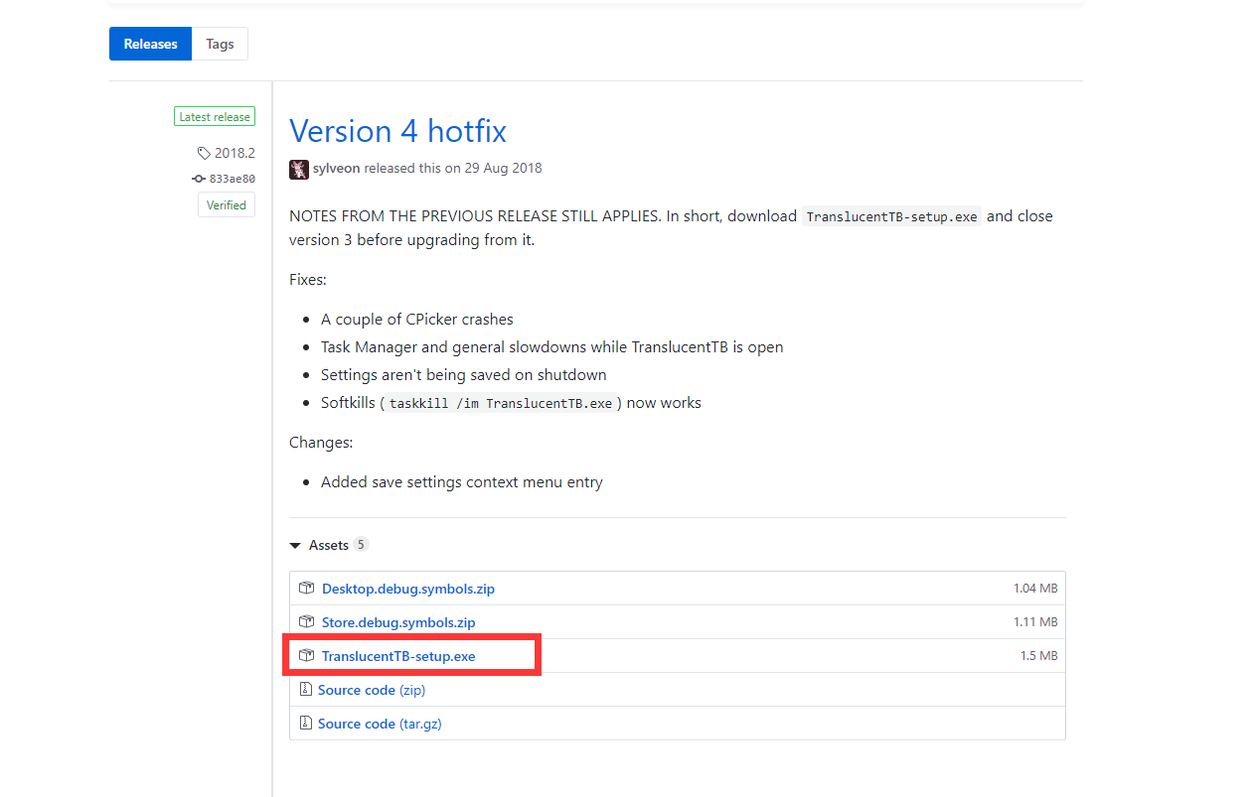The height and width of the screenshot is (797, 1258).
Task: Open the 2018.2 tag link
Action: 235,153
